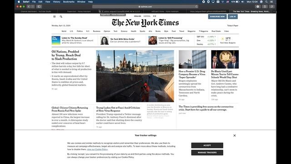
Task: Open the Opinion section
Action: point(107,31)
